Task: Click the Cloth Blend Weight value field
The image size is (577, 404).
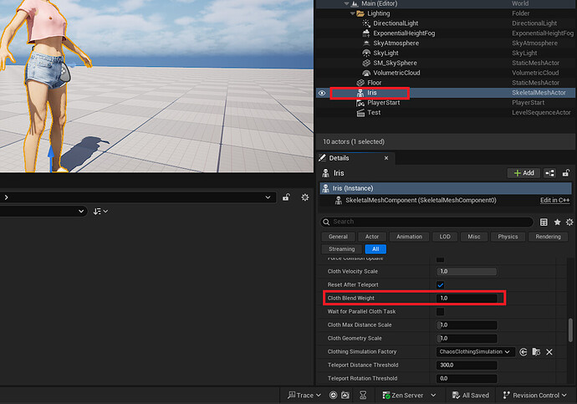Action: 467,299
